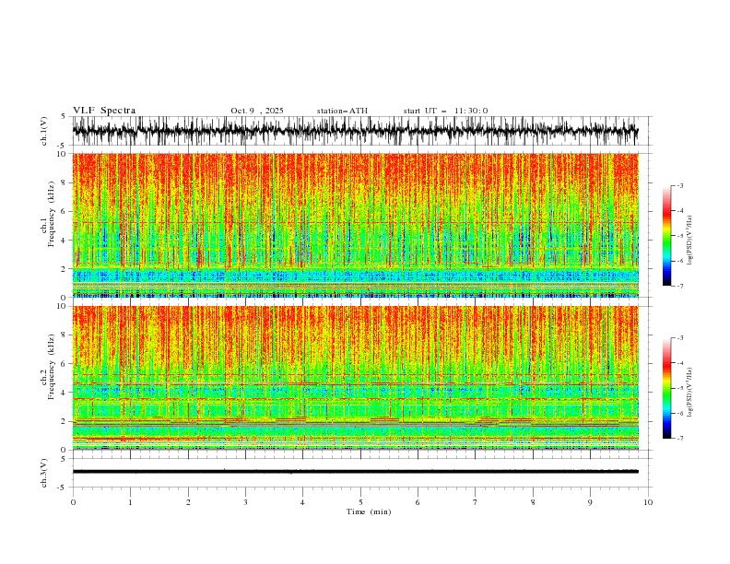Click the "6" tick on ch.2 frequency axis
730x564 pixels.
pyautogui.click(x=65, y=363)
